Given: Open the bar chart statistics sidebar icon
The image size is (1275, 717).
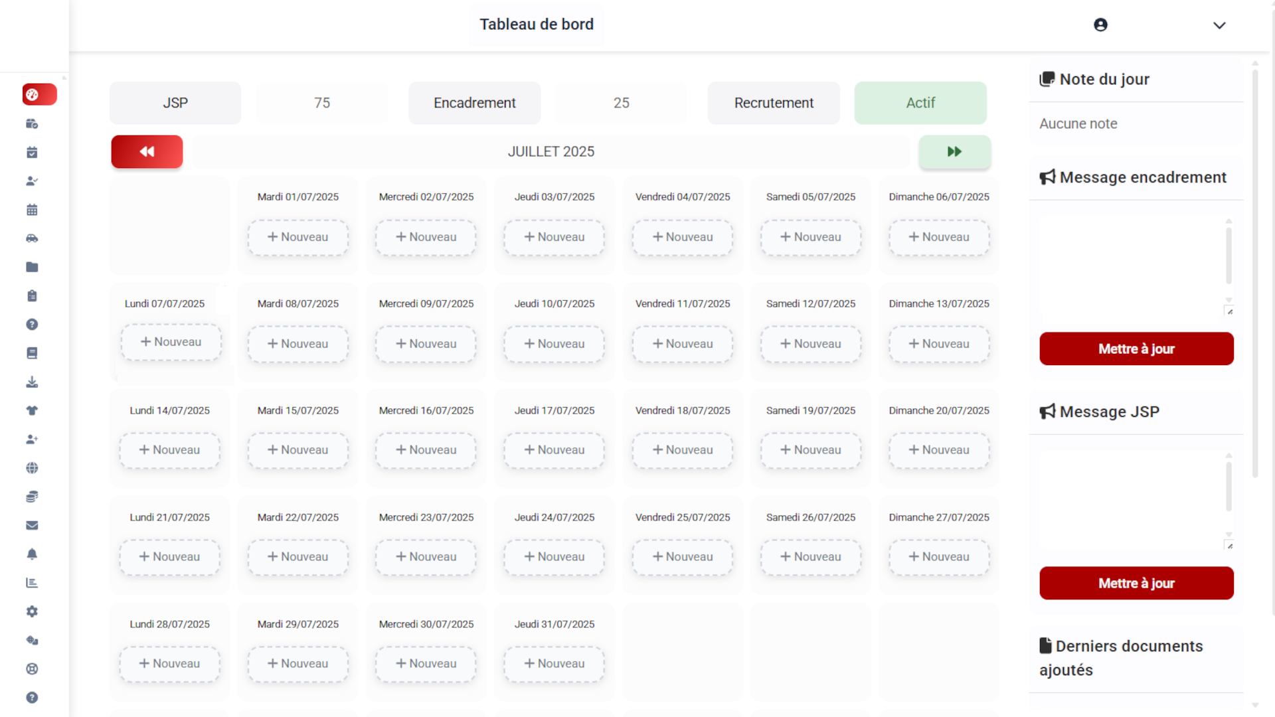Looking at the screenshot, I should [32, 583].
